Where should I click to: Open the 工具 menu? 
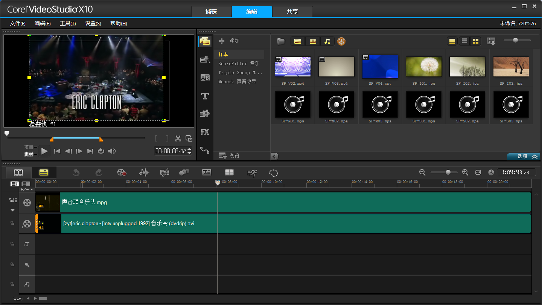68,23
